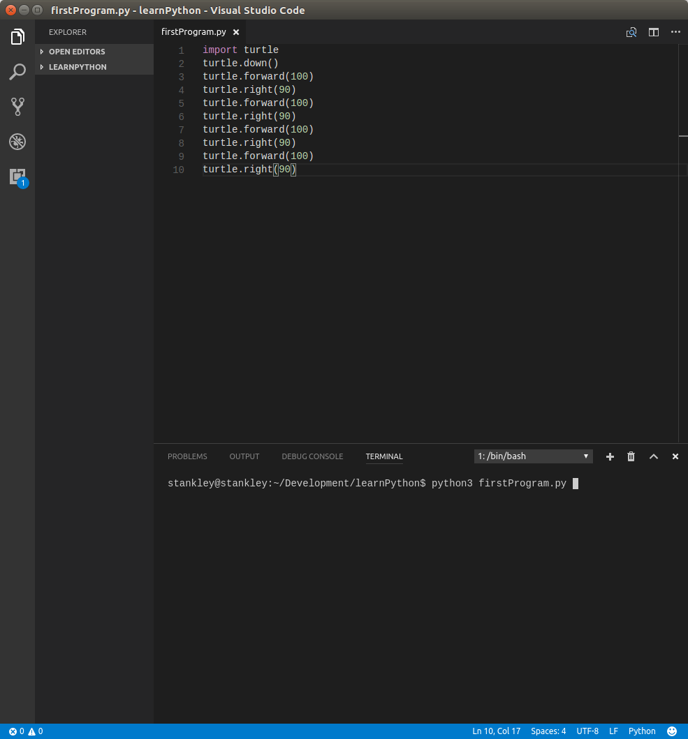Select language mode Python in status bar
The image size is (688, 739).
[642, 731]
